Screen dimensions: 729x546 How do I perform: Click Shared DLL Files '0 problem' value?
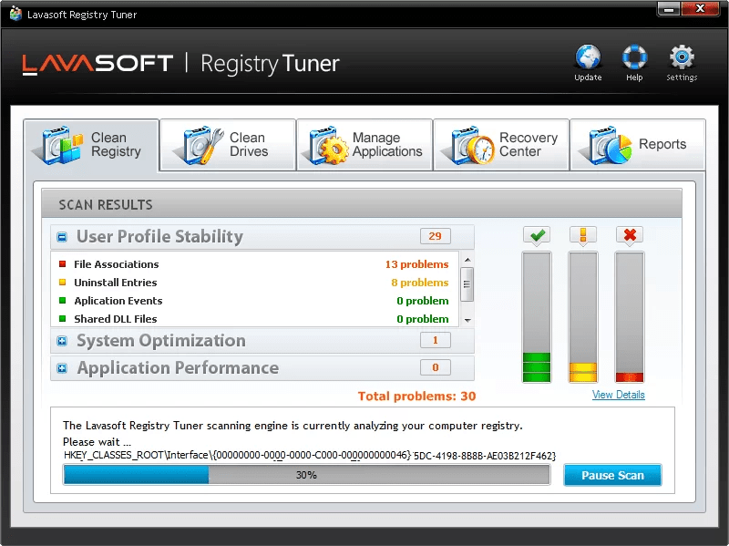pyautogui.click(x=423, y=319)
